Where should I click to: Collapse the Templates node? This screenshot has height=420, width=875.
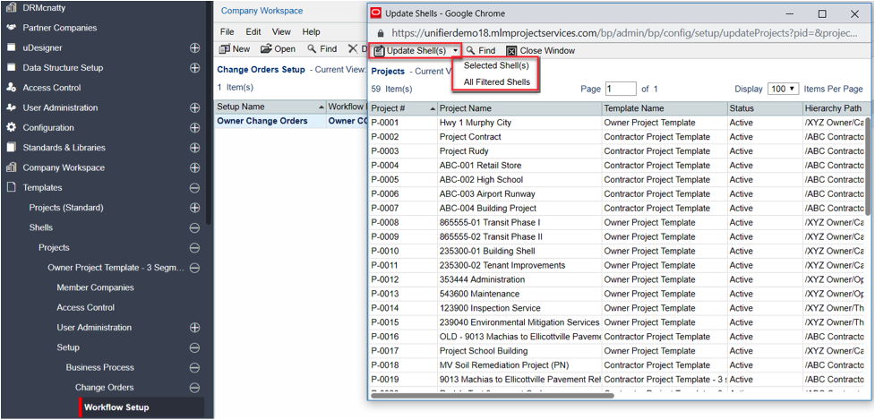tap(194, 188)
